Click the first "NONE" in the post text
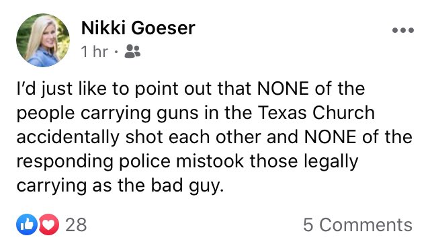Image resolution: width=430 pixels, height=246 pixels. coord(283,89)
